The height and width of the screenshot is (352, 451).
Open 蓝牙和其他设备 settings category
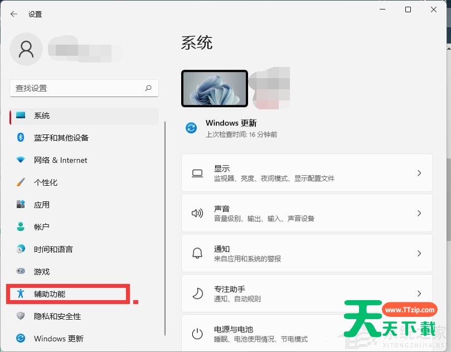point(84,138)
